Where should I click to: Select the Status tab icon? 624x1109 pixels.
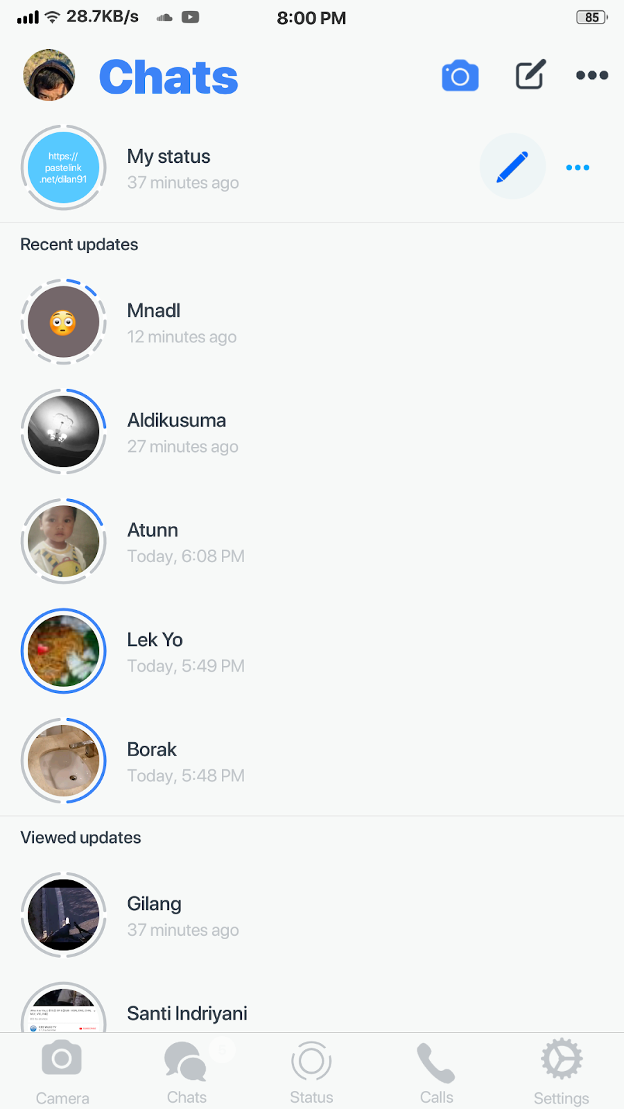(x=311, y=1072)
